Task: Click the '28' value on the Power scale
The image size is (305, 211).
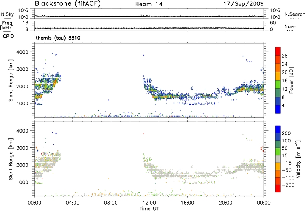Action: [x=284, y=56]
